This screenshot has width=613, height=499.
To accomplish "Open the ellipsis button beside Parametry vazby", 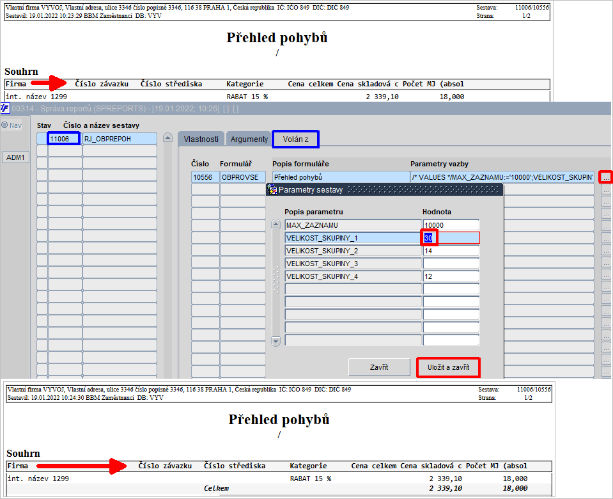I will 606,177.
